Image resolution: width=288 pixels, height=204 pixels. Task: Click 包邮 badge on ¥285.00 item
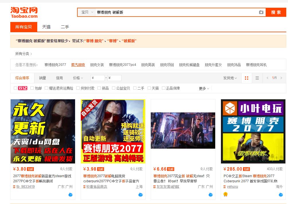pos(246,169)
